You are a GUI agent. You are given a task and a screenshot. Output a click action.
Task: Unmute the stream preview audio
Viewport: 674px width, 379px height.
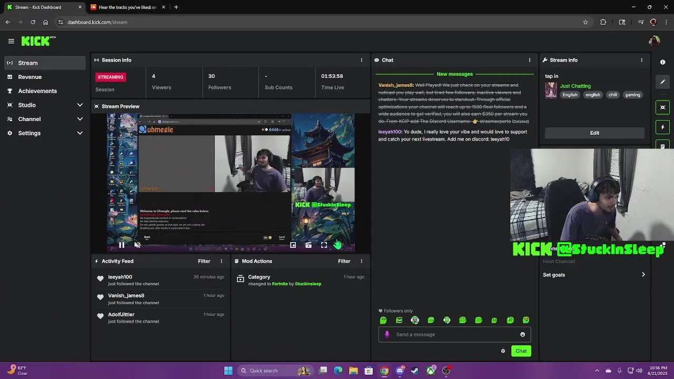click(137, 245)
